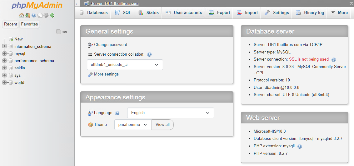Select the mysql database name
The height and width of the screenshot is (166, 354).
(20, 54)
